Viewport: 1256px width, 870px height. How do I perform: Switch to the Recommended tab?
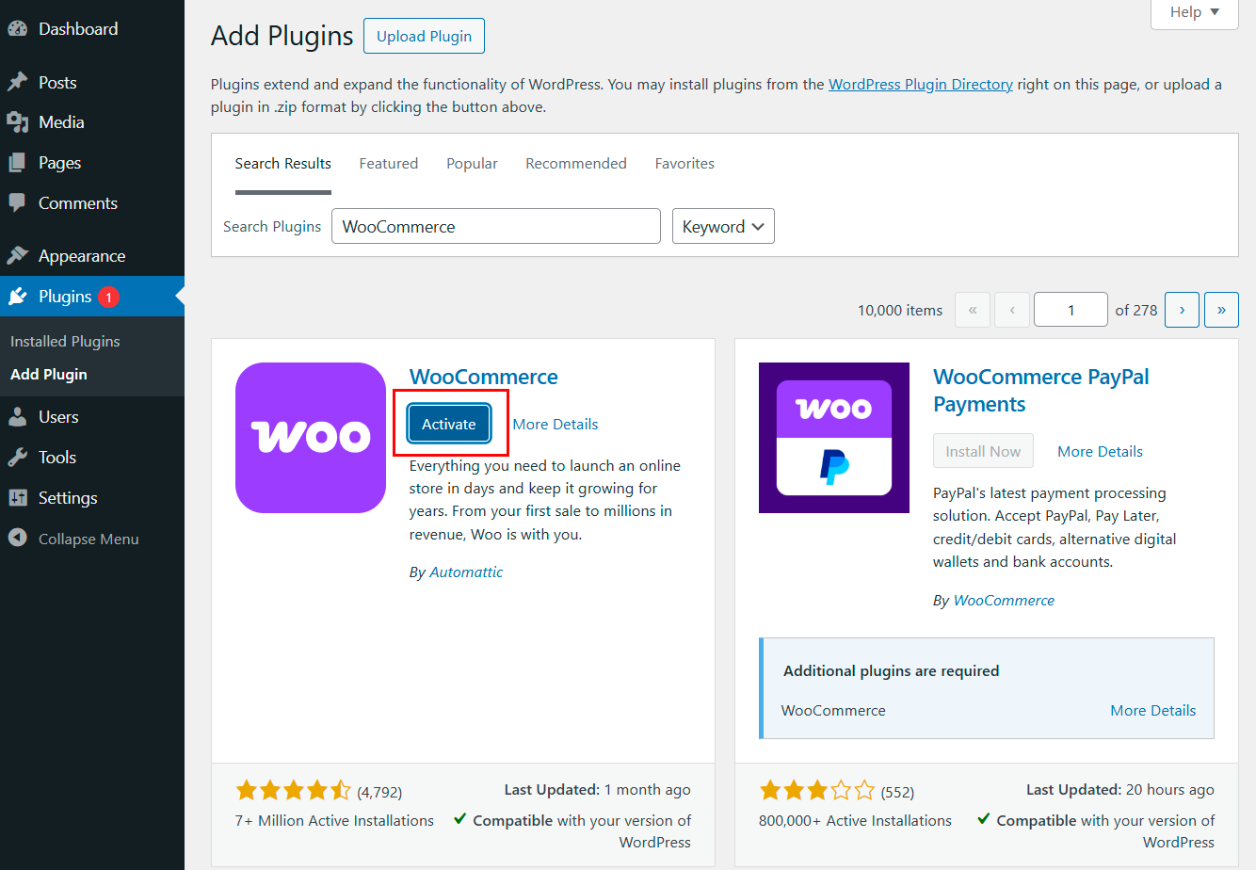(x=576, y=164)
